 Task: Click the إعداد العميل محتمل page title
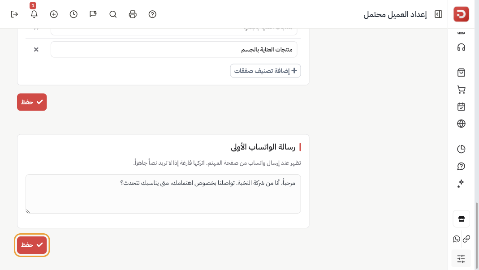(395, 14)
